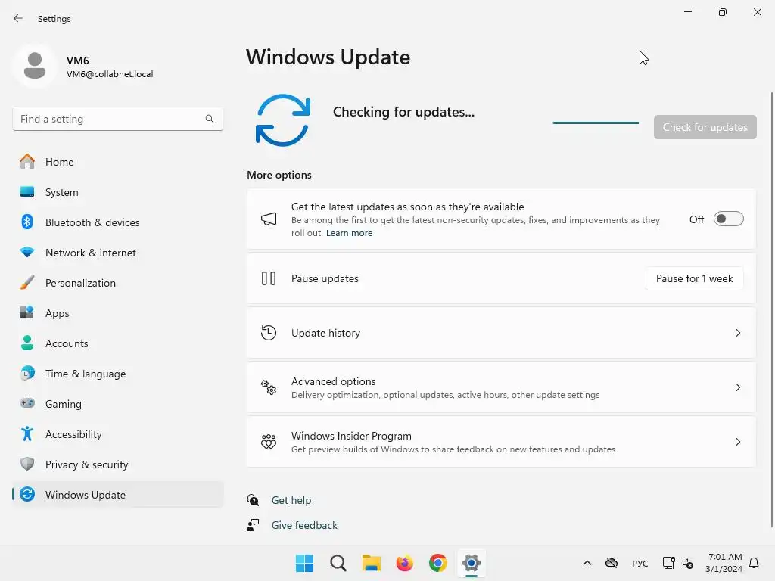Click the Gaming sidebar label

64,404
